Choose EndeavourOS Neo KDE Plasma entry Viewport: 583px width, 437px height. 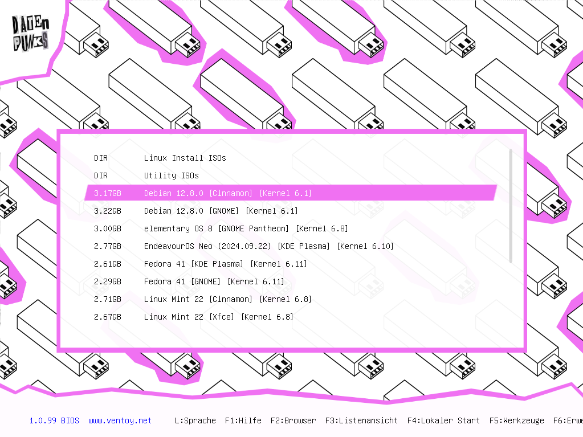coord(291,246)
